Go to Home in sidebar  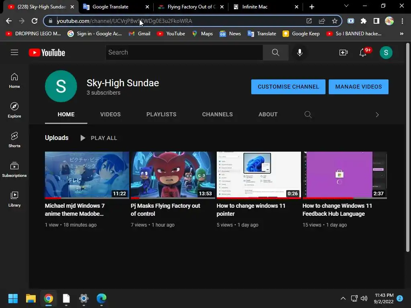(14, 81)
